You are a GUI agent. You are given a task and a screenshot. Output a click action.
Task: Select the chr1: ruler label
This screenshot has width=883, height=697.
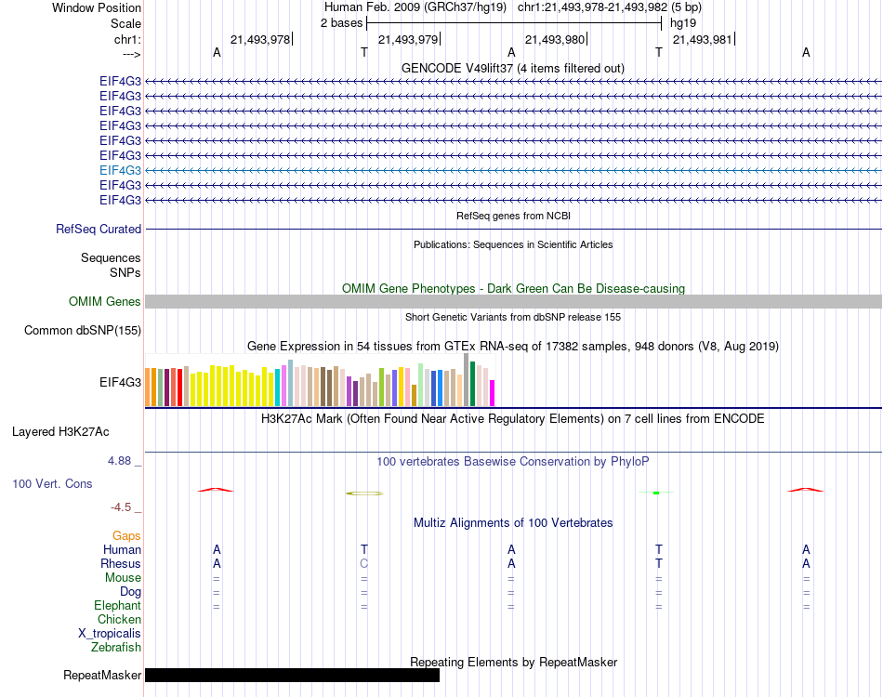(127, 39)
